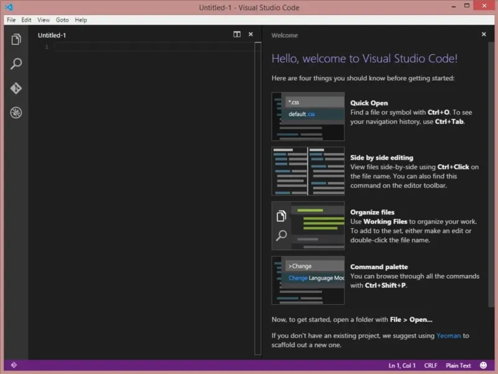Click the CRLF line ending indicator
This screenshot has width=498, height=374.
pyautogui.click(x=431, y=365)
